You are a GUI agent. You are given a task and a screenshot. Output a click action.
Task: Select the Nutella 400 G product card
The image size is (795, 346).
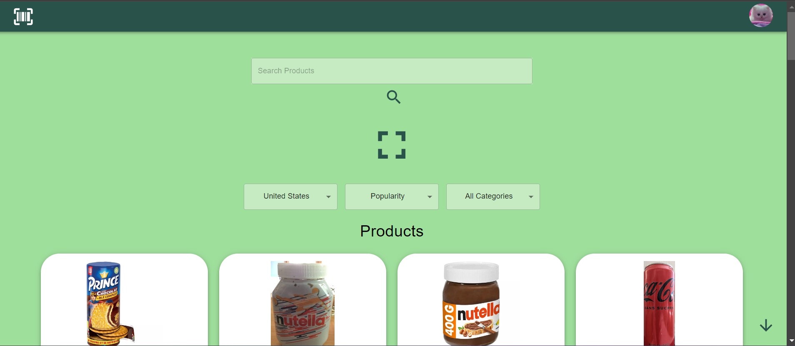[481, 300]
